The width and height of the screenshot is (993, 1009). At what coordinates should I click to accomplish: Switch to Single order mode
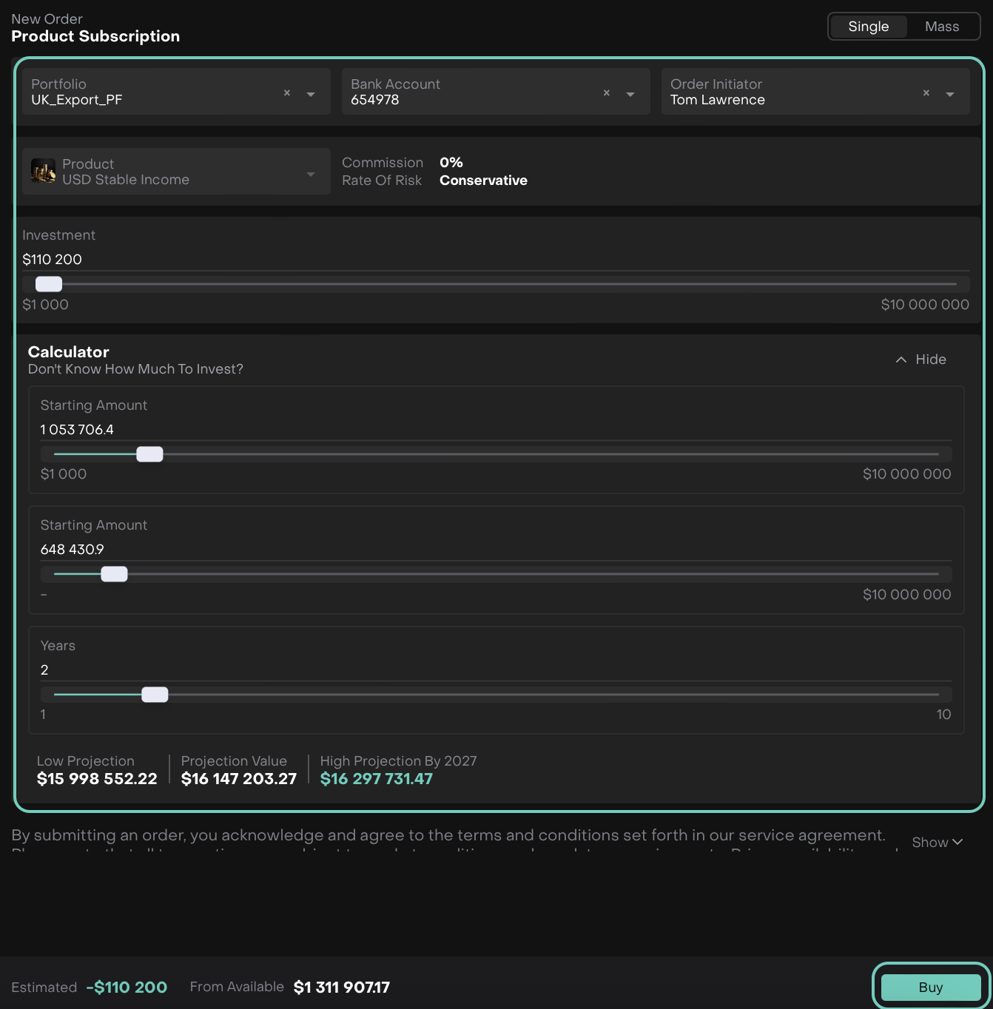pyautogui.click(x=868, y=27)
